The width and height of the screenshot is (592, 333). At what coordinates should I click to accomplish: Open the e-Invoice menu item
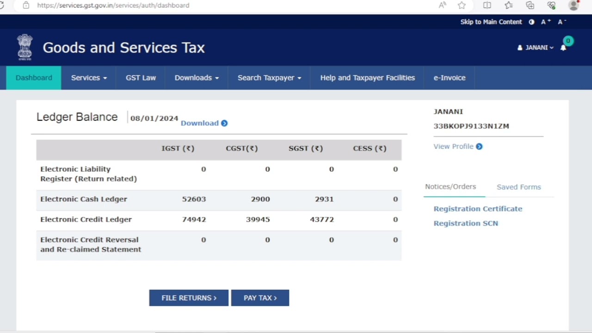(x=450, y=78)
